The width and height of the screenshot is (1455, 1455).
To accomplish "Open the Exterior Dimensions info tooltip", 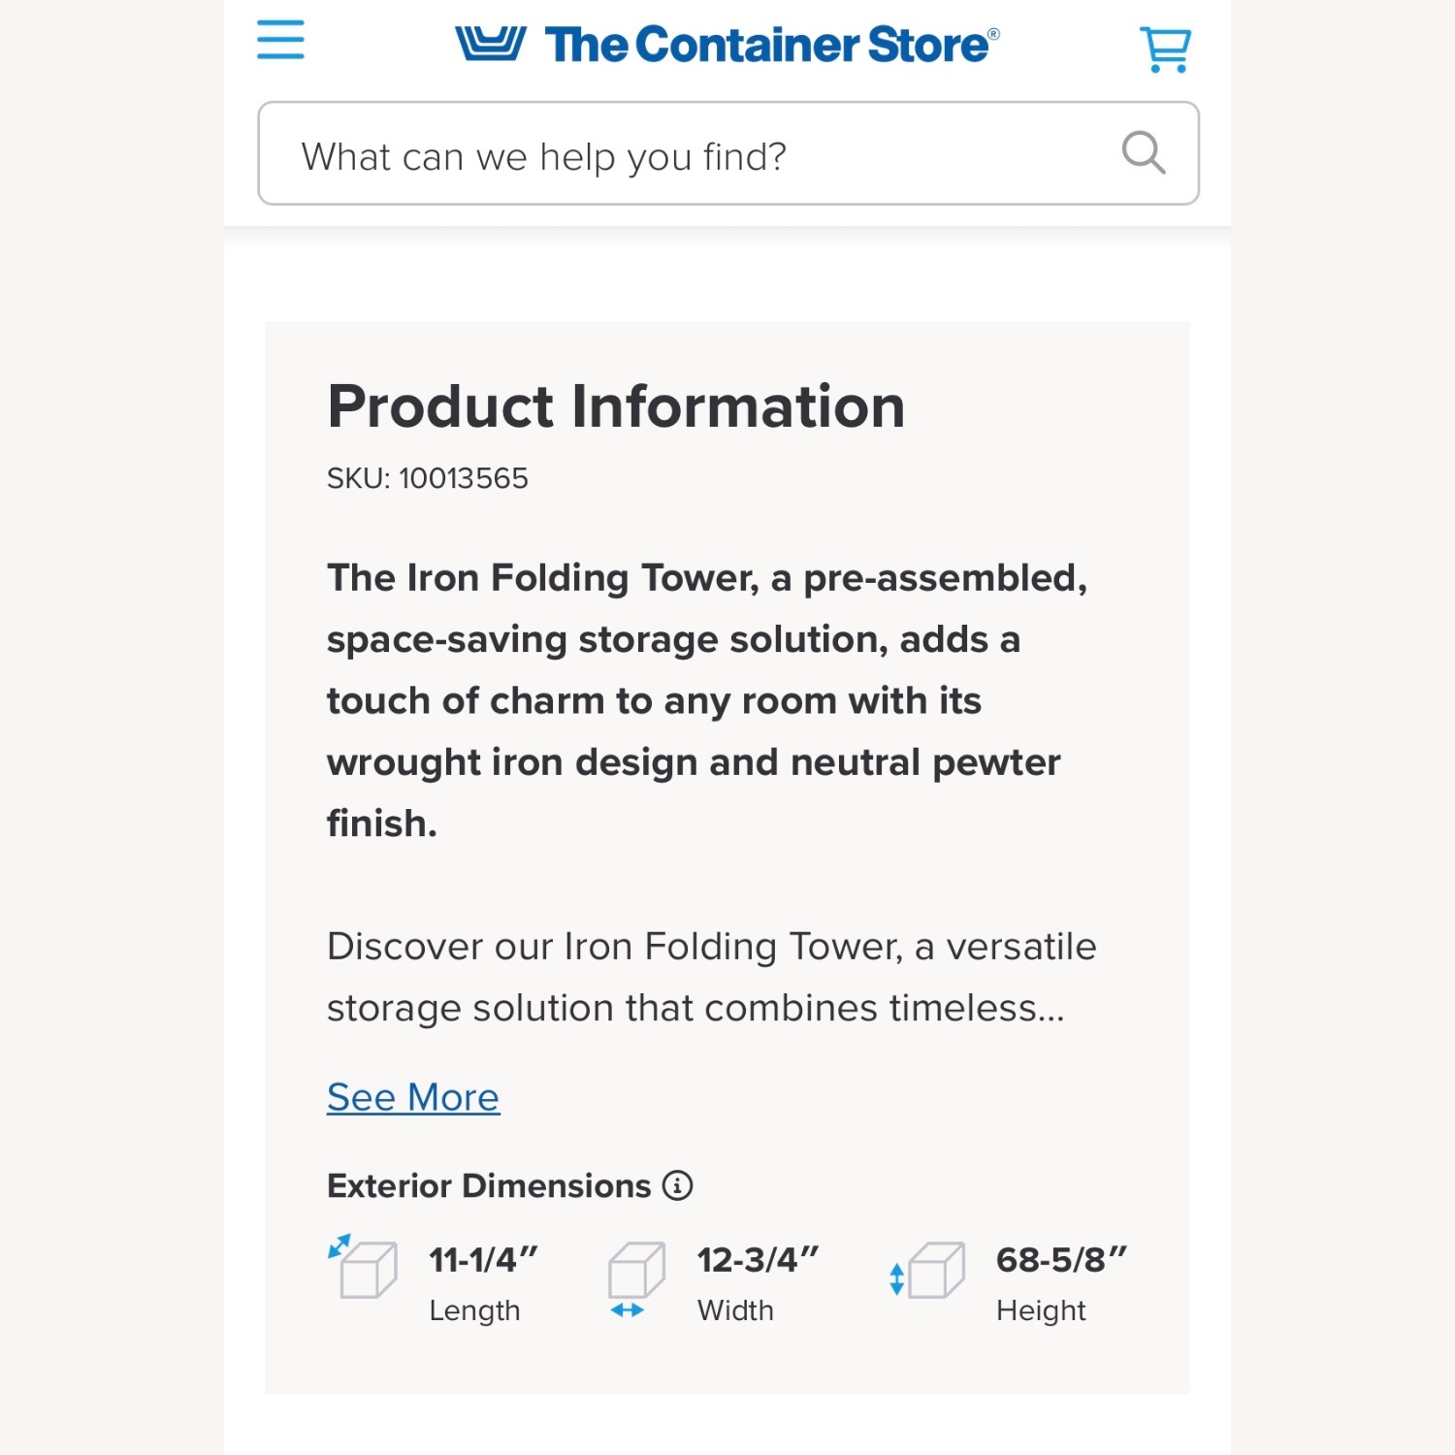I will coord(676,1184).
